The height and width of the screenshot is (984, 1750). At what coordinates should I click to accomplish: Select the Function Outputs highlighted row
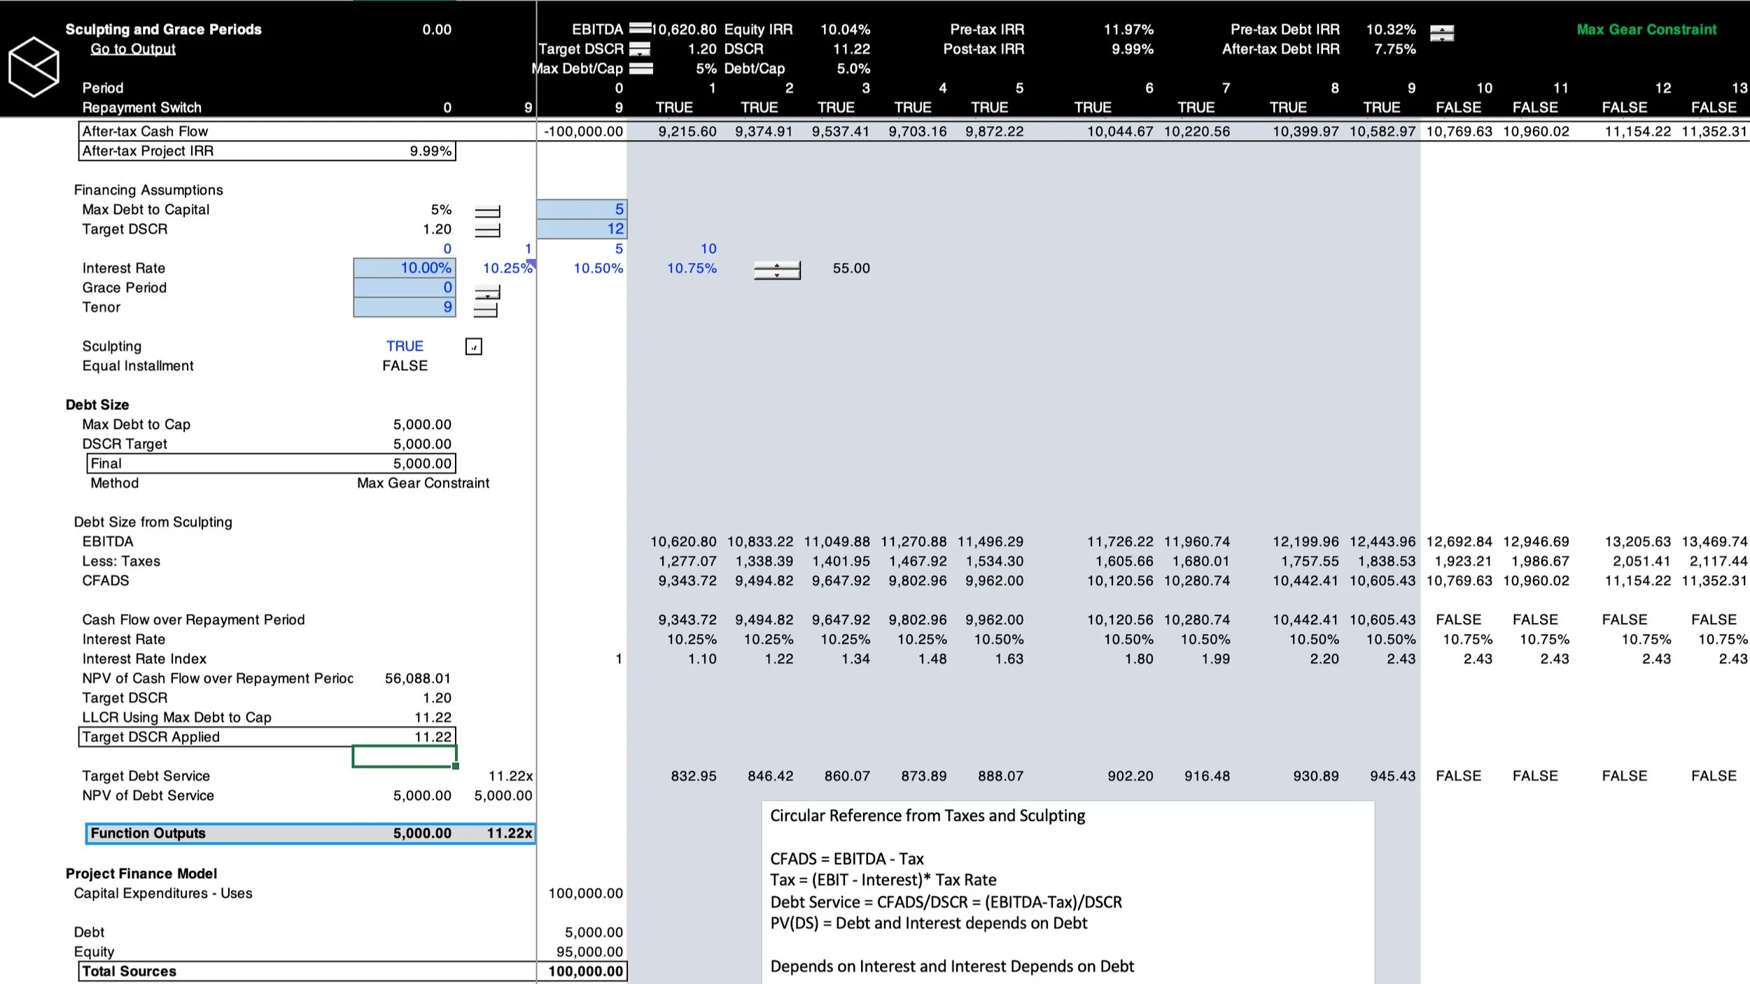(310, 834)
